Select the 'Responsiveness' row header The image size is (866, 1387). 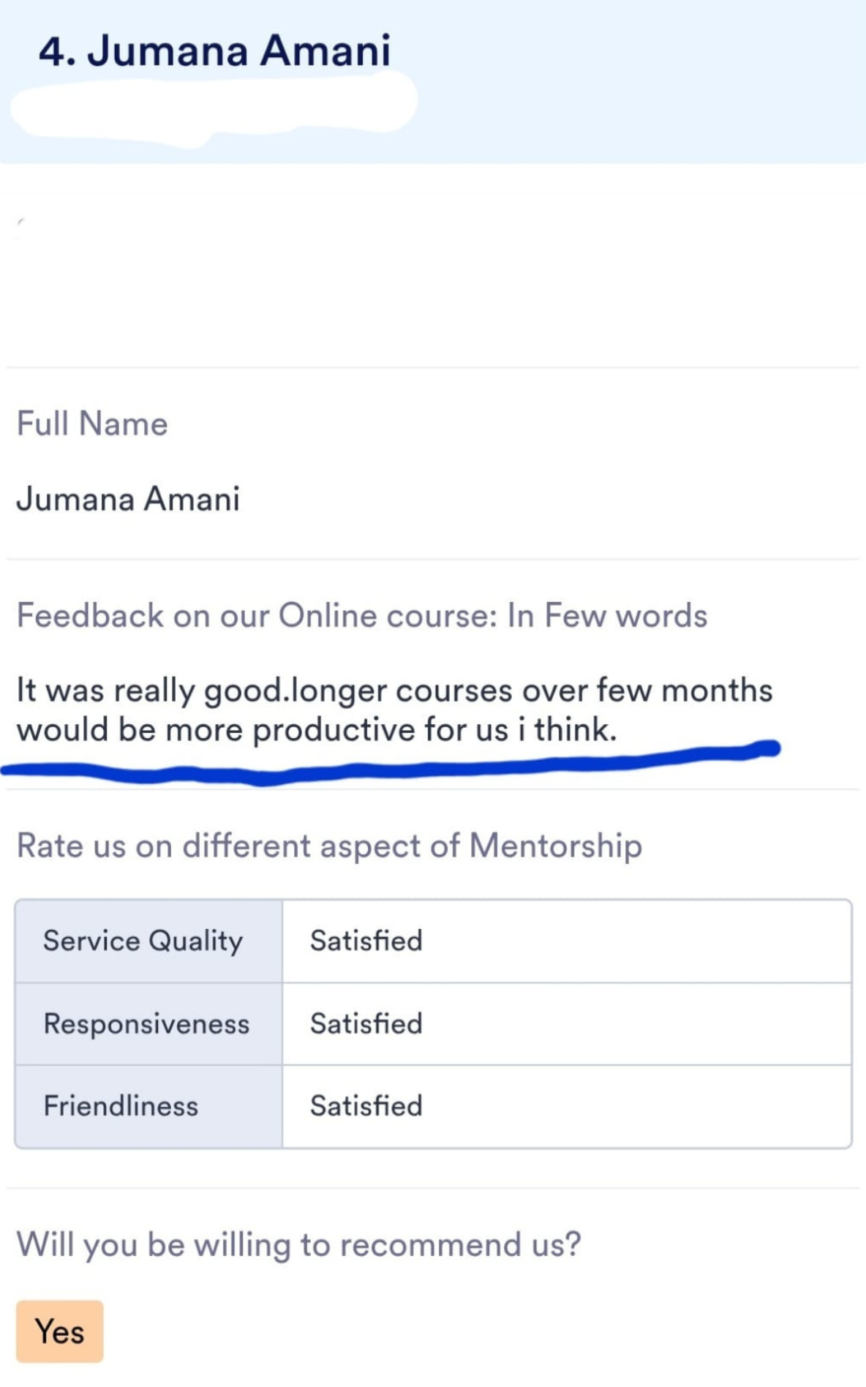(148, 1023)
